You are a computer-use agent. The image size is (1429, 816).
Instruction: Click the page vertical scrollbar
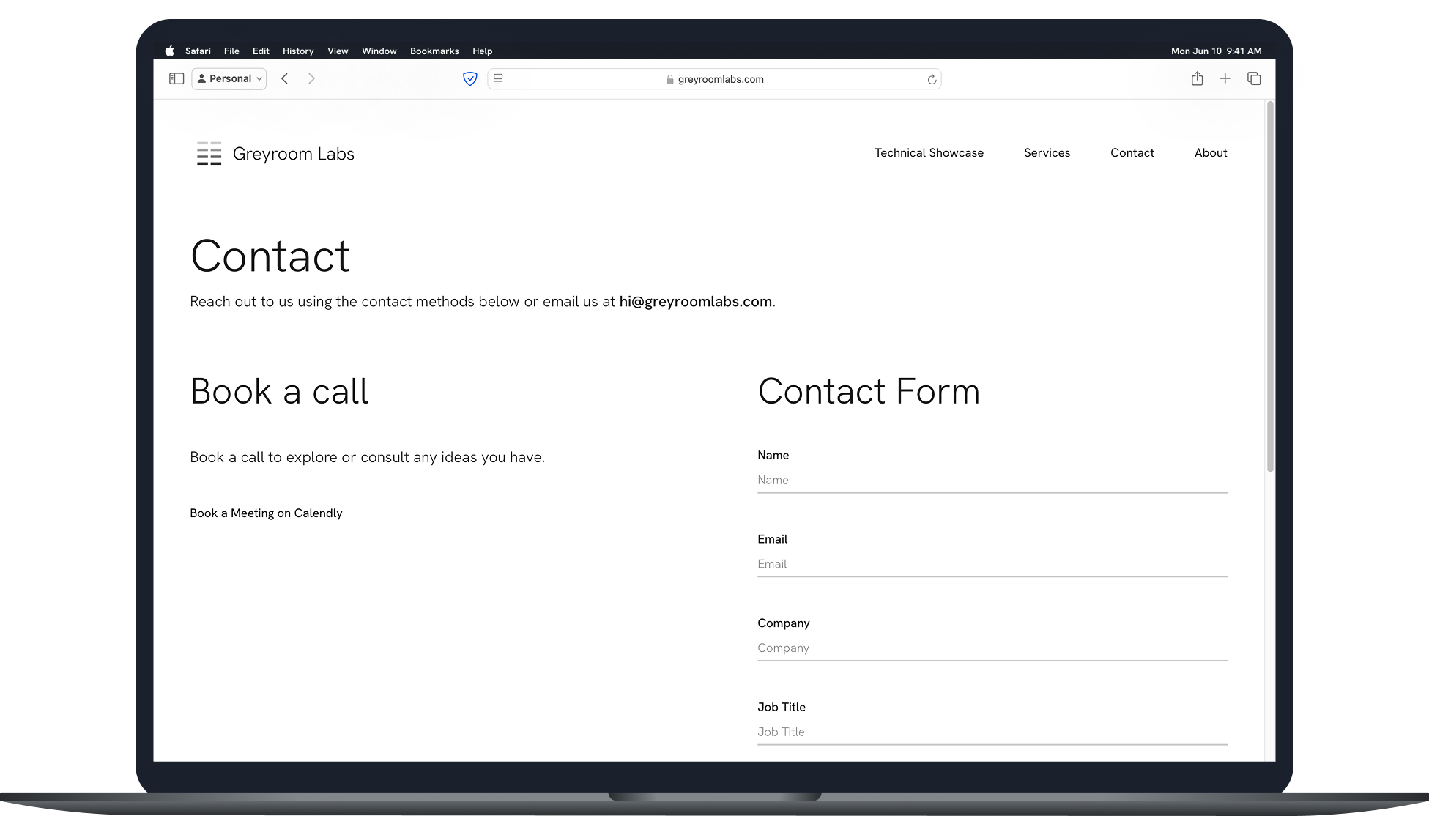click(1270, 286)
